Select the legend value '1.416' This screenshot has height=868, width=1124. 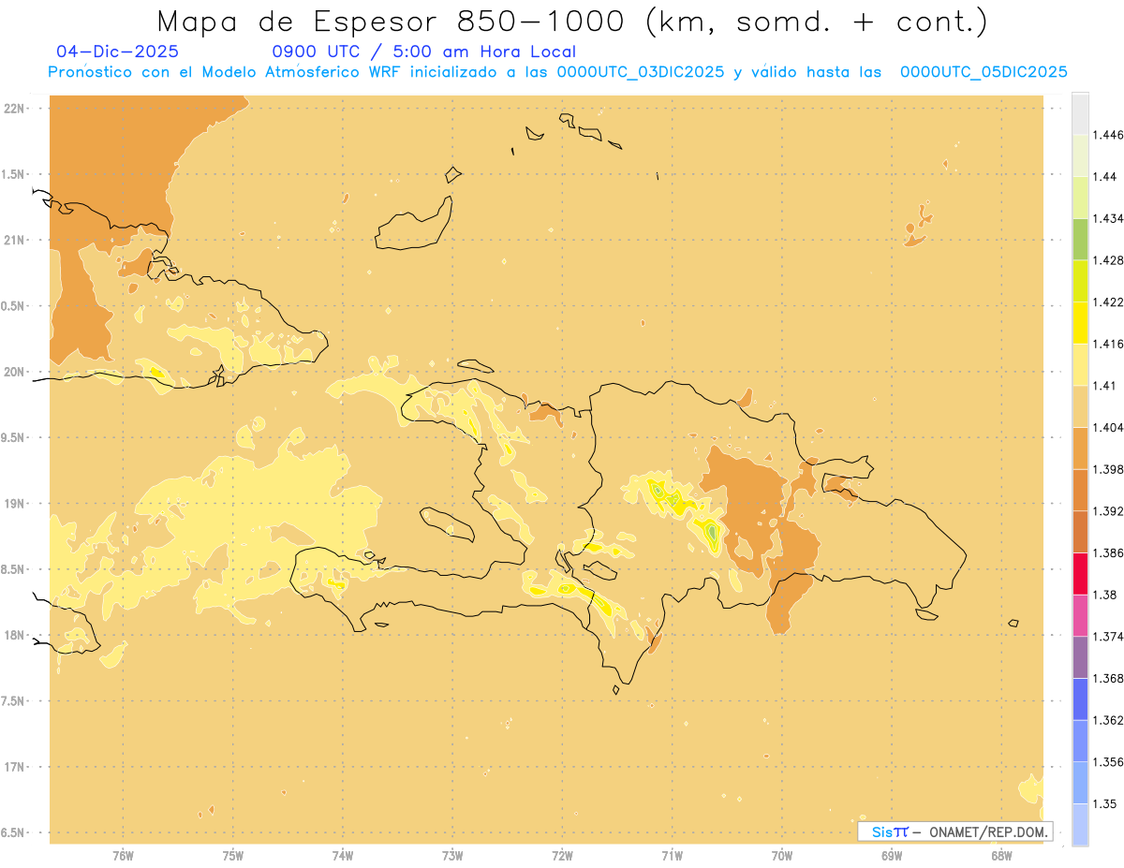[x=1108, y=344]
